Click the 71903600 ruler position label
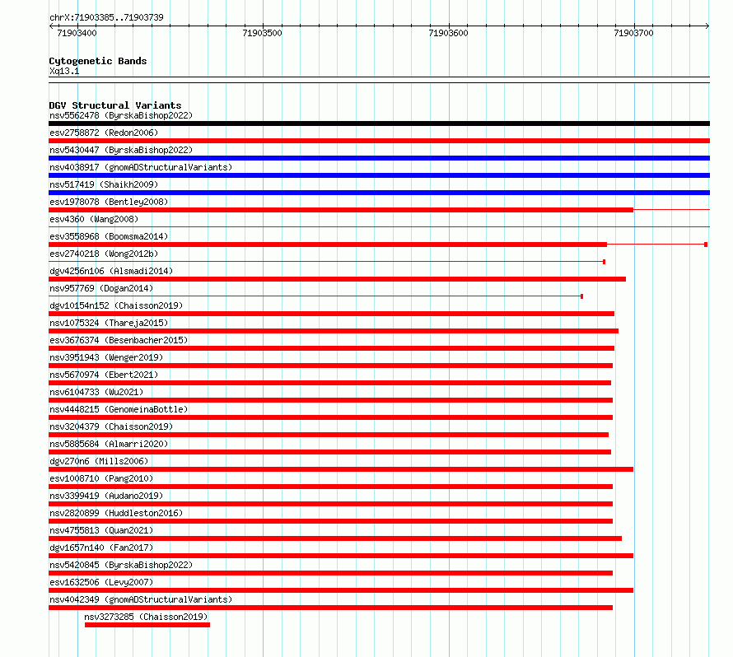 coord(448,33)
